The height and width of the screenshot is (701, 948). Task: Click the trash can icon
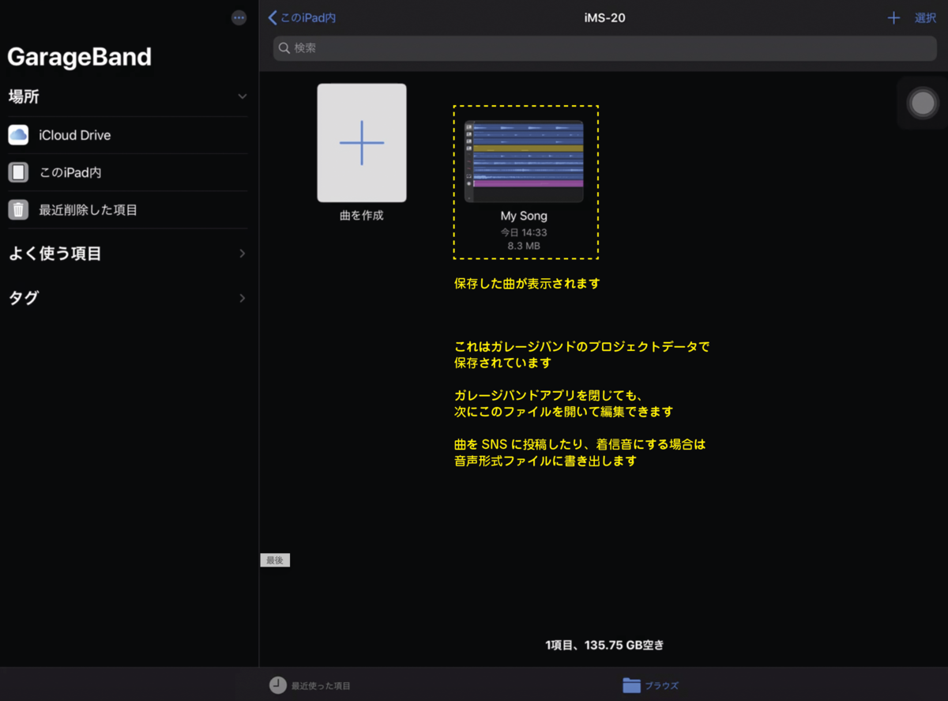click(18, 210)
